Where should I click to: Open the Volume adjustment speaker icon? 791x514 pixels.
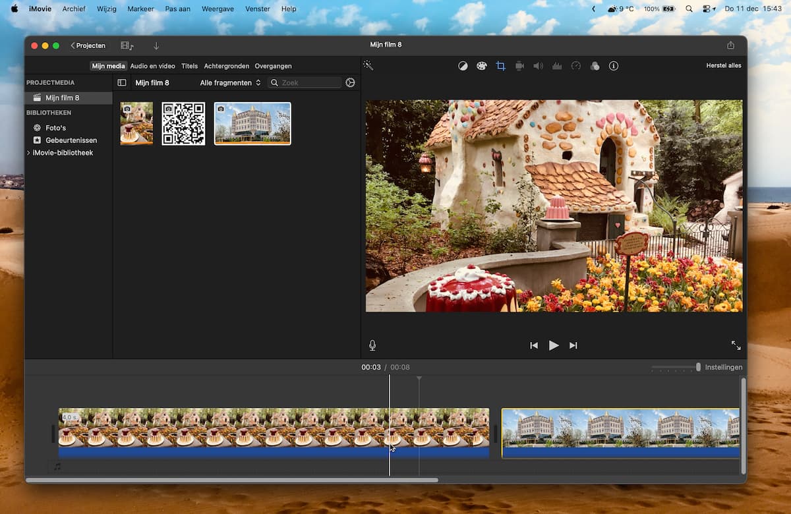click(538, 65)
